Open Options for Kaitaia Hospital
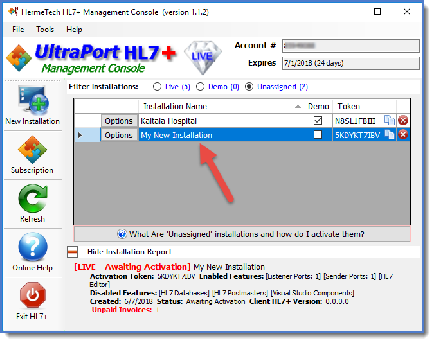 [x=119, y=121]
